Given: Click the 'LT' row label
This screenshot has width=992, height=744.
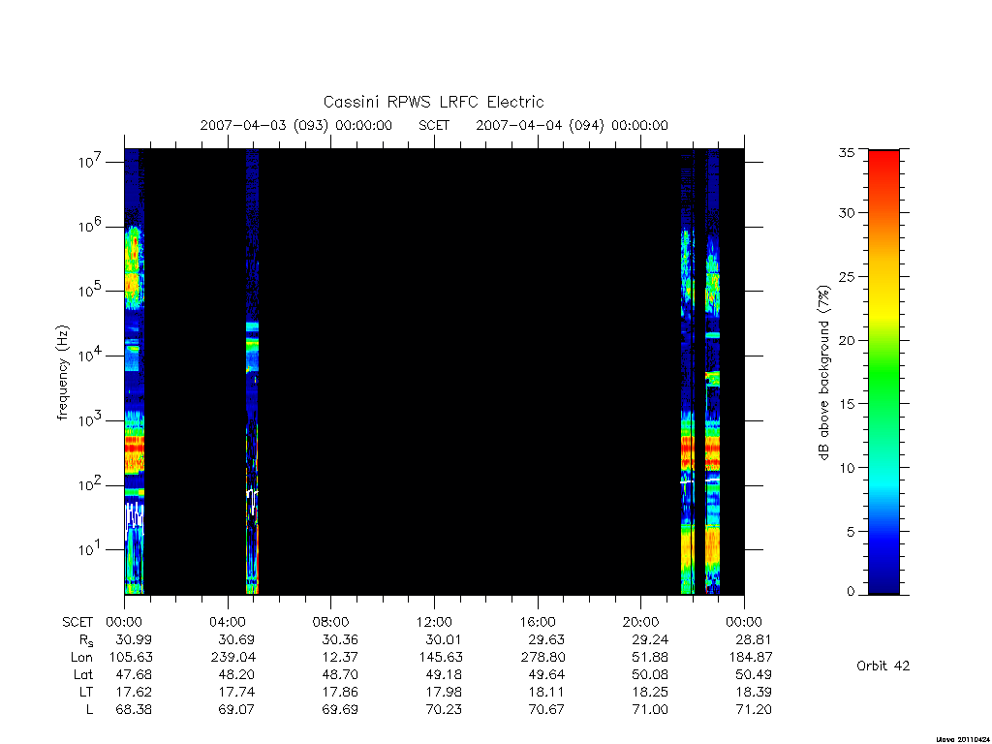Looking at the screenshot, I should pos(86,692).
